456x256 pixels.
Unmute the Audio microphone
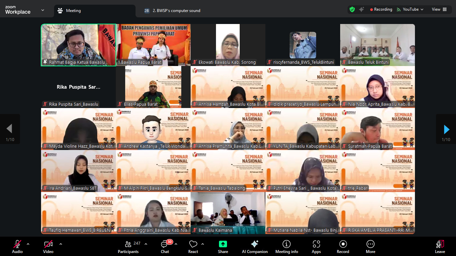(x=17, y=244)
